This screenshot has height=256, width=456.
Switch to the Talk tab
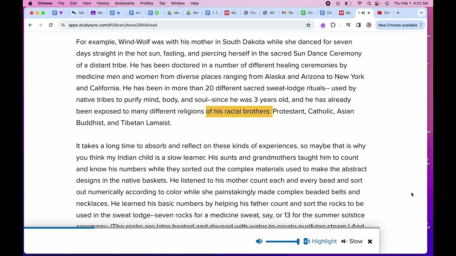pyautogui.click(x=77, y=13)
